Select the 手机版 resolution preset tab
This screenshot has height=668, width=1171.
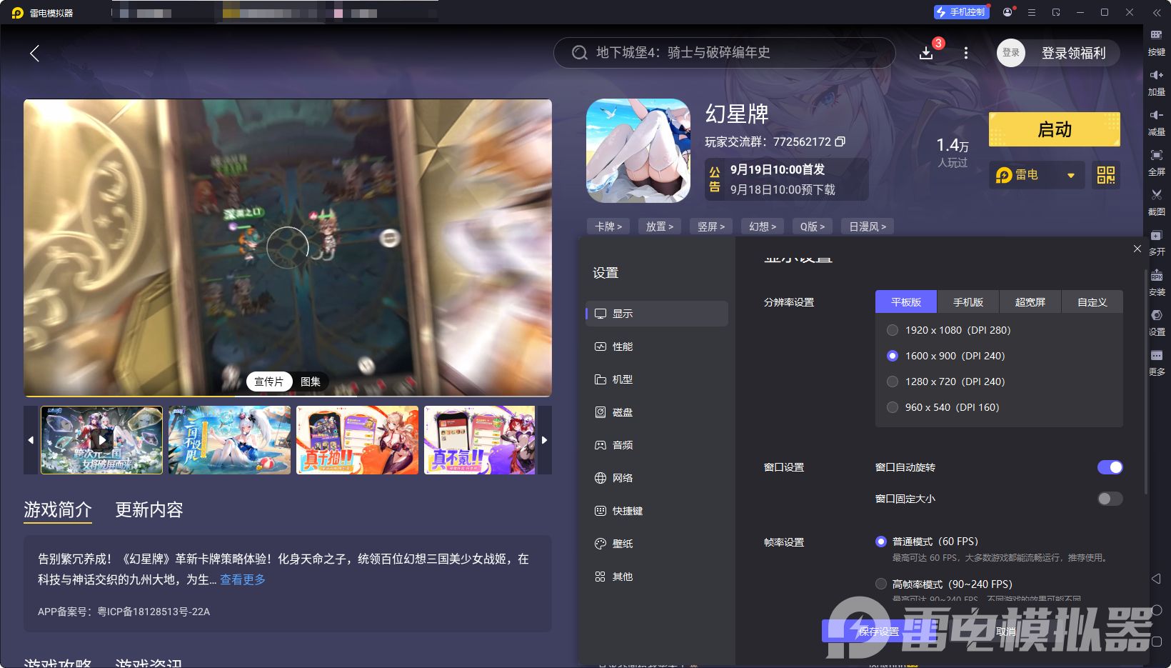[968, 301]
